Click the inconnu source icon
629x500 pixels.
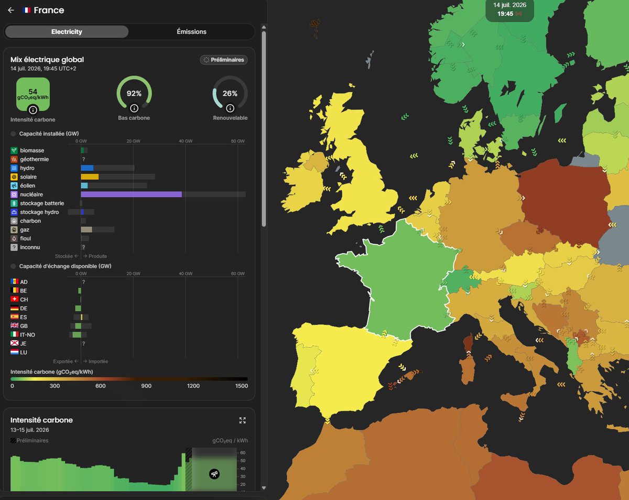pyautogui.click(x=14, y=247)
